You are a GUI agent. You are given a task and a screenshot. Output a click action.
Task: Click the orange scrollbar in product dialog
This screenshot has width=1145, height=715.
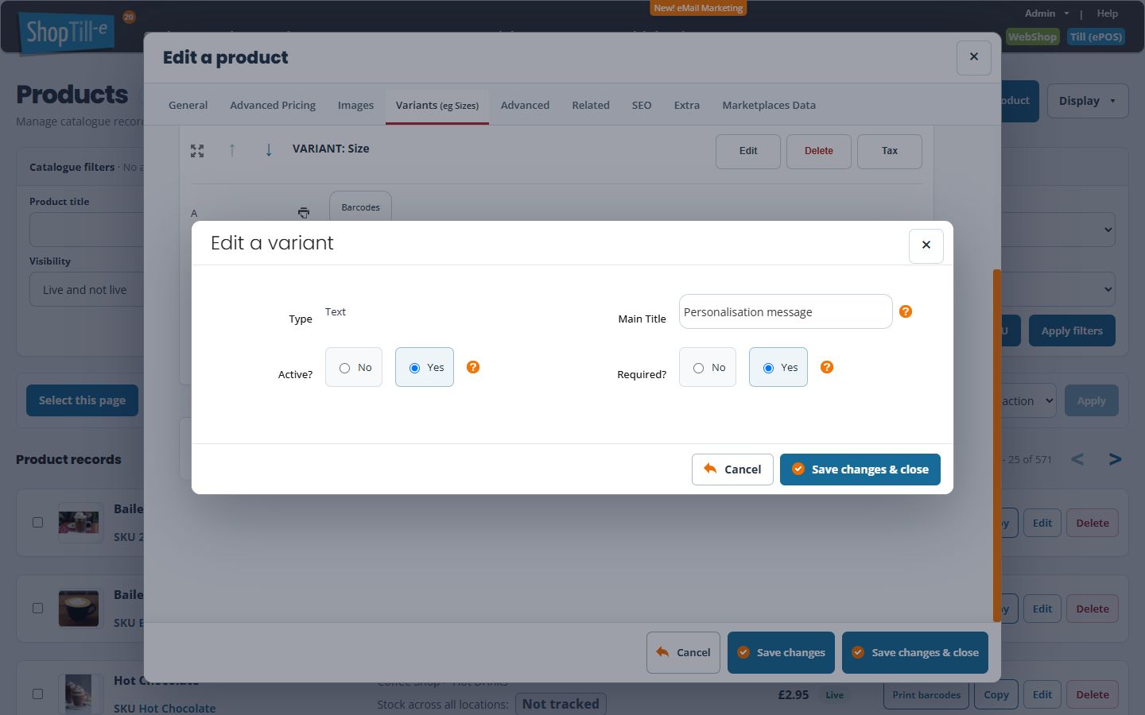pos(997,445)
